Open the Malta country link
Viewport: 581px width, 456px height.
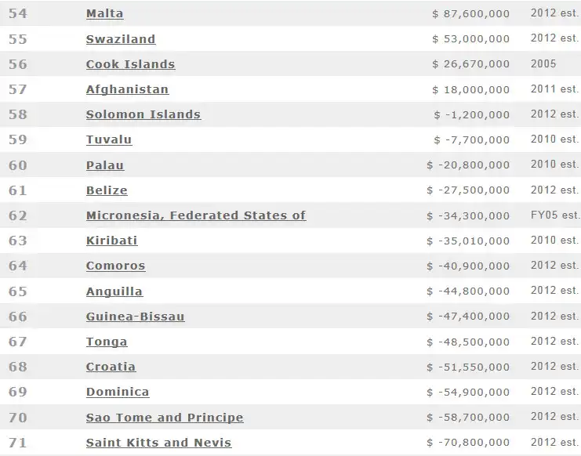(104, 14)
